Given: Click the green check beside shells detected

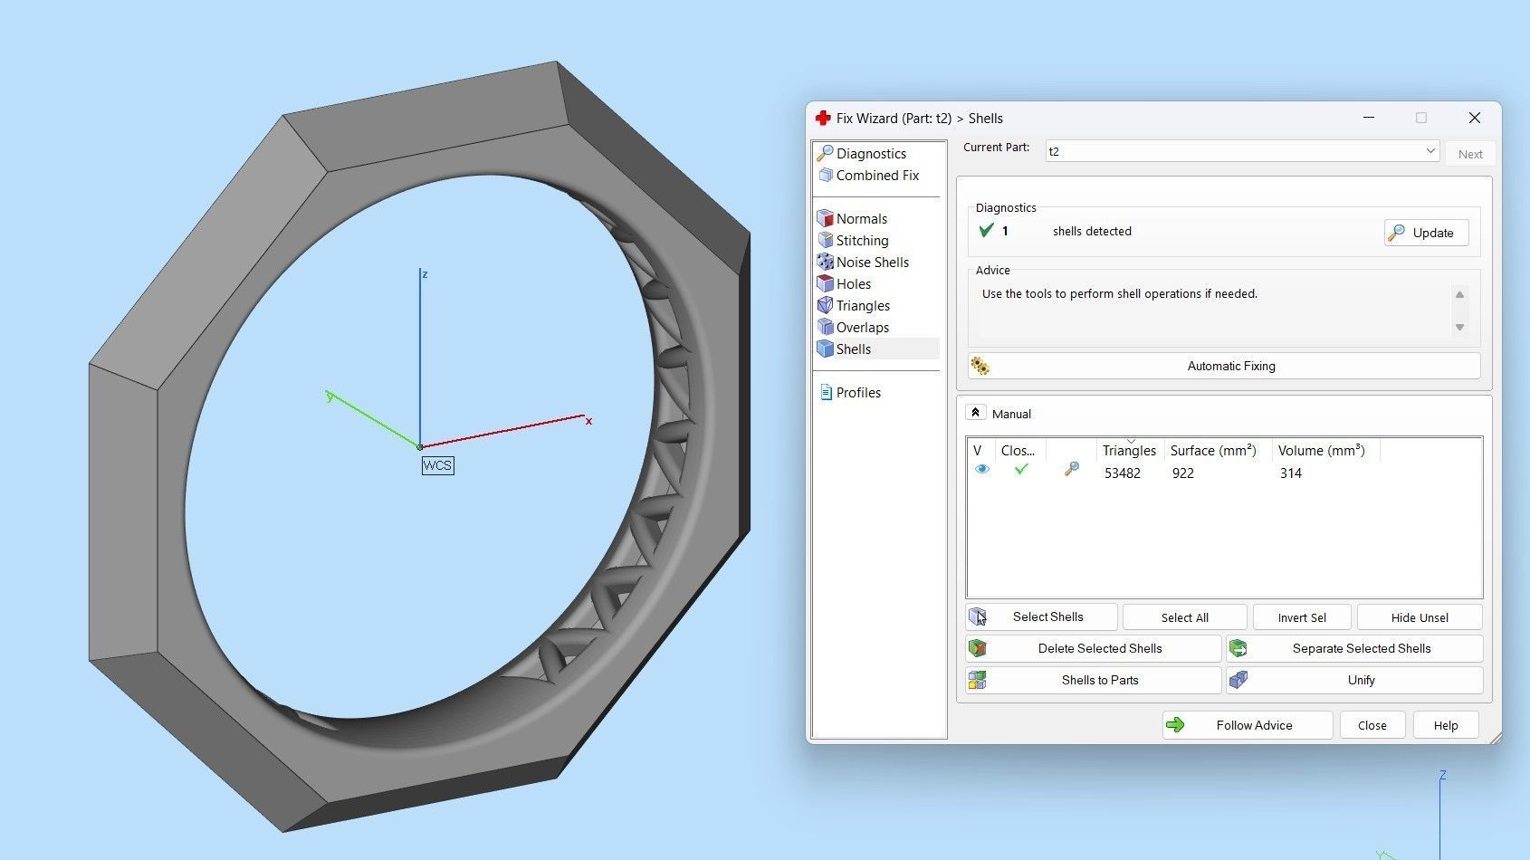Looking at the screenshot, I should coord(987,231).
